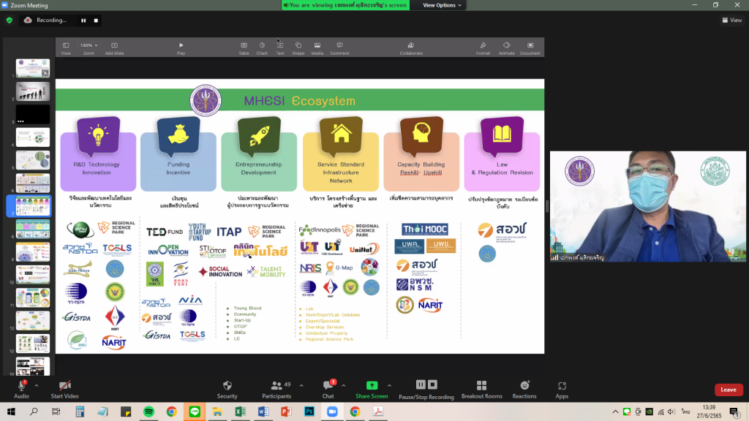Open Zoom Apps panel
This screenshot has height=421, width=749.
(562, 390)
